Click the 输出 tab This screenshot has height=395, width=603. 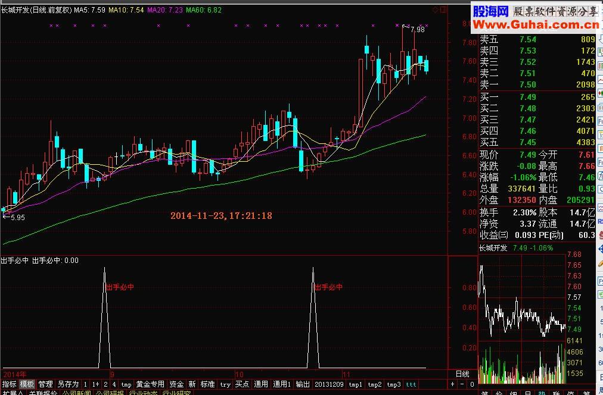click(303, 384)
